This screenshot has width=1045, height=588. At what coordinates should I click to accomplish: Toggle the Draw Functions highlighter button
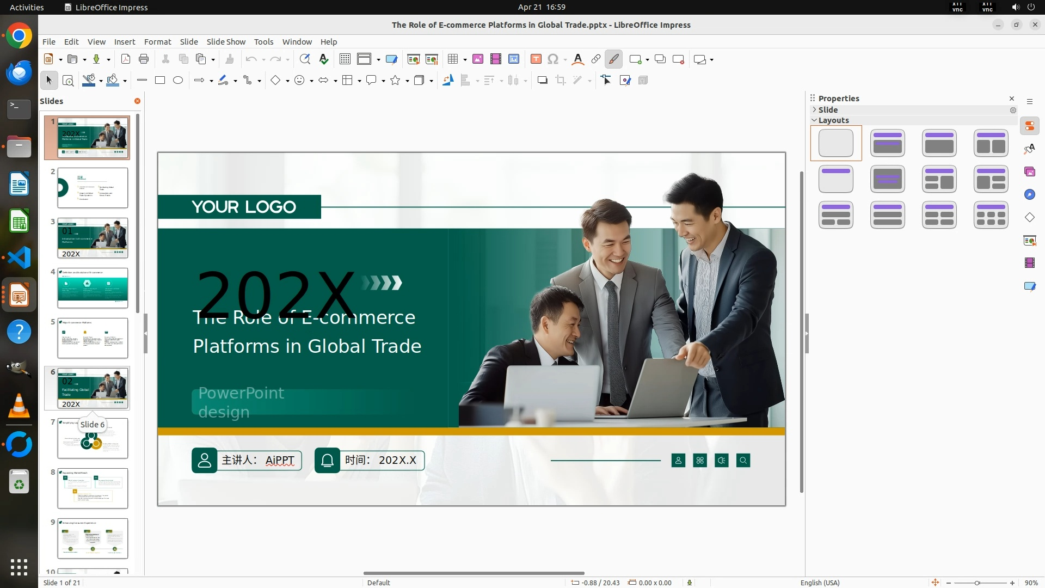[x=614, y=59]
